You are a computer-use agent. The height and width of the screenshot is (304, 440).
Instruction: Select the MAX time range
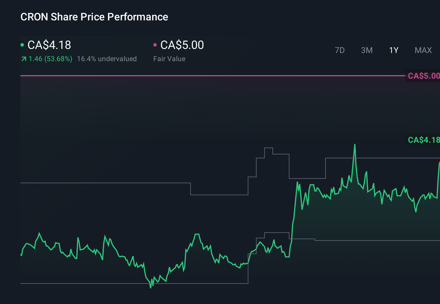(423, 50)
